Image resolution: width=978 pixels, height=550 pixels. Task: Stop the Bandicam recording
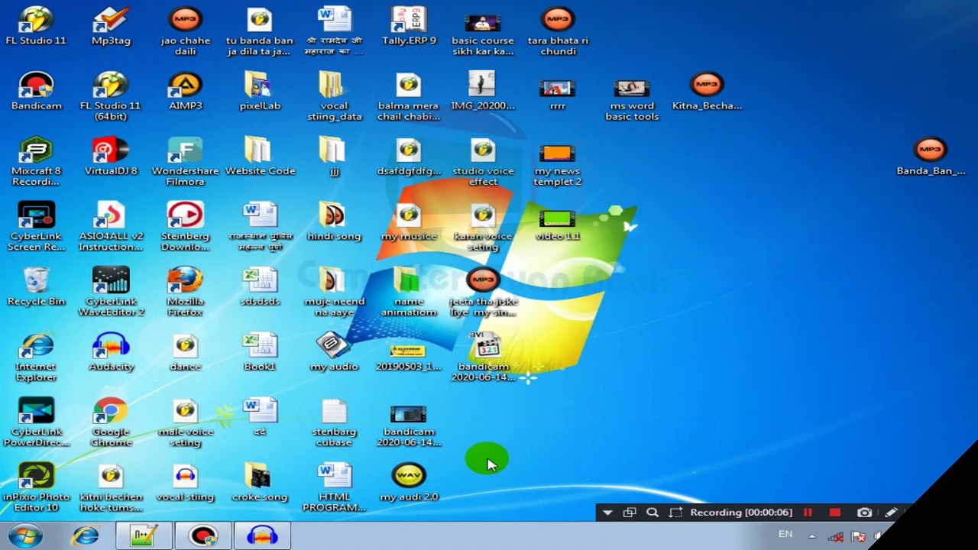coord(834,513)
